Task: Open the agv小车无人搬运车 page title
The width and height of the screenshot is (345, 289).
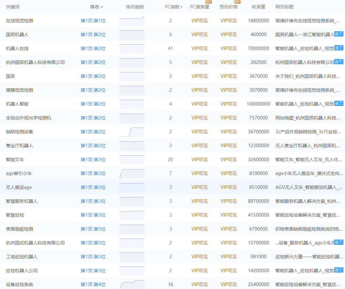Action: [x=309, y=173]
